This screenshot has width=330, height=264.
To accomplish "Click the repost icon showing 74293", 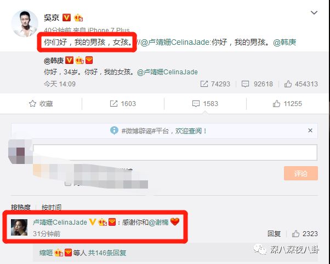I will coord(204,84).
